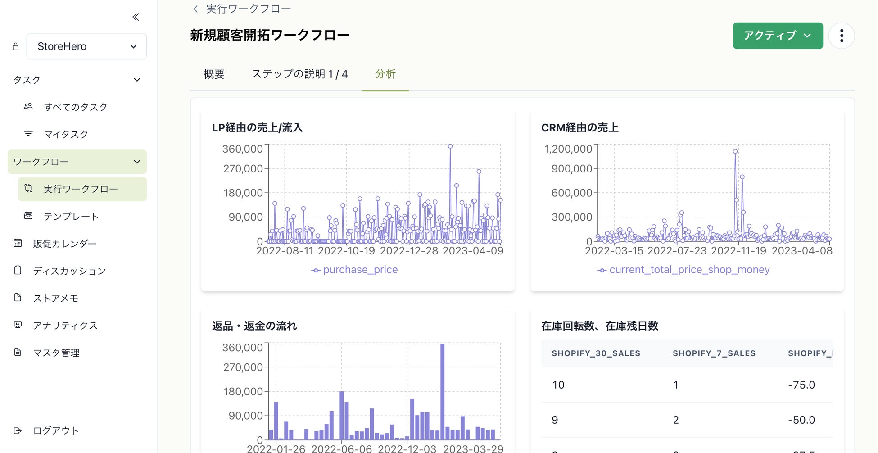Click the lock icon beside StoreHero
The width and height of the screenshot is (878, 453).
[x=16, y=46]
